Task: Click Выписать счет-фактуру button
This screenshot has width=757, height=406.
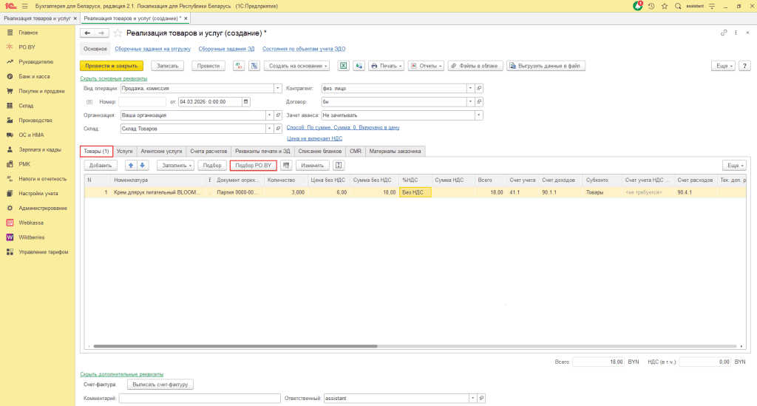Action: pyautogui.click(x=160, y=385)
